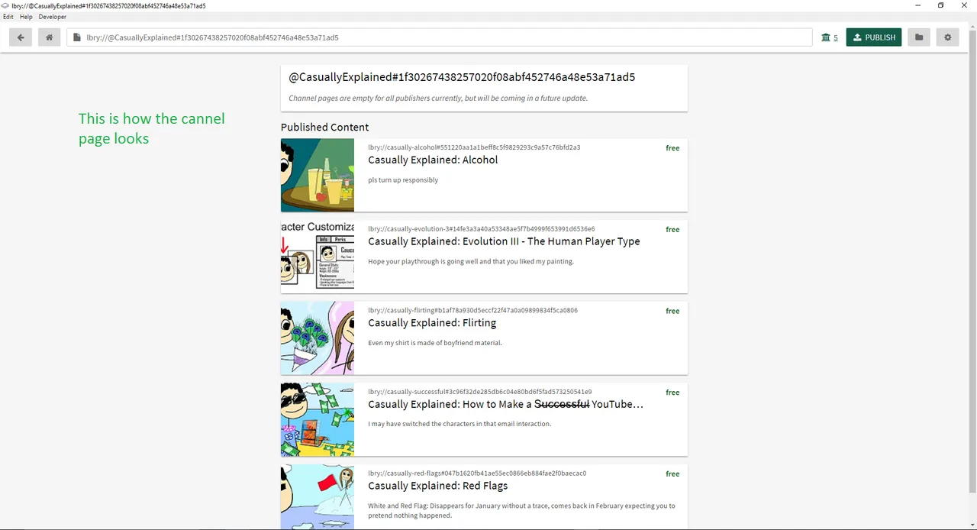Click 'White and Red Flag' description
This screenshot has width=977, height=530.
click(521, 510)
